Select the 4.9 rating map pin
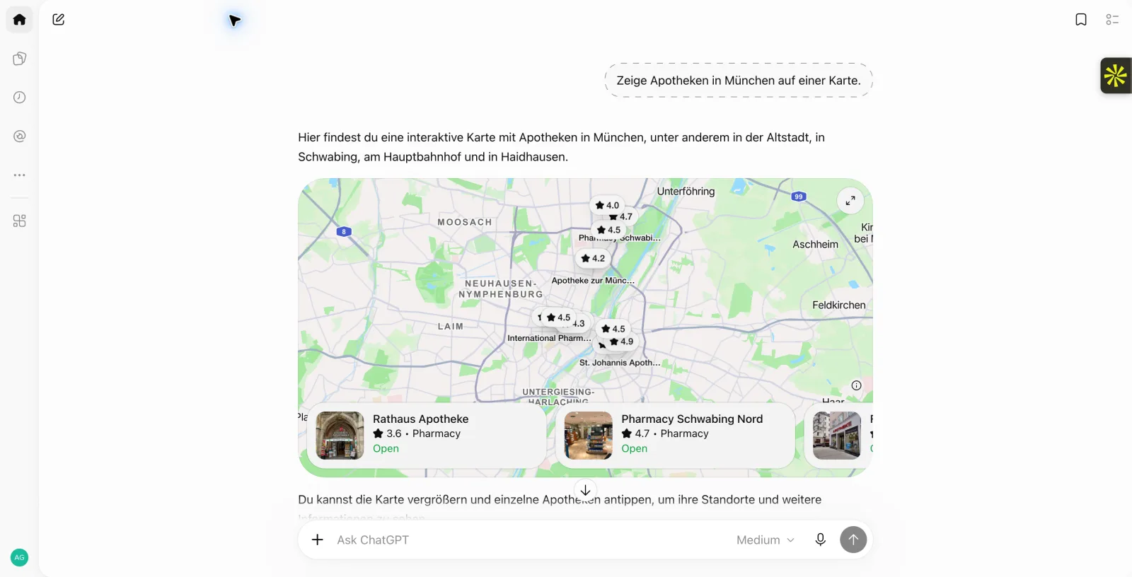The image size is (1132, 577). (621, 342)
